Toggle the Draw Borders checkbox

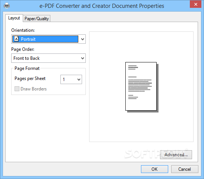[x=17, y=89]
